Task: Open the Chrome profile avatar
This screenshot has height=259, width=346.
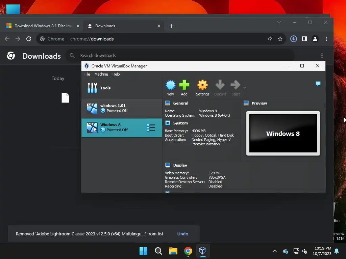Action: coord(315,39)
